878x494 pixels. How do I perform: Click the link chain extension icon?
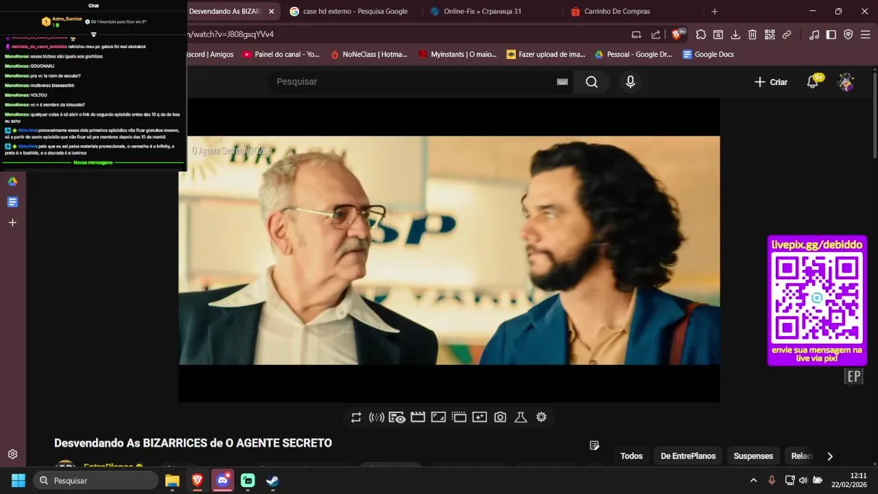787,34
